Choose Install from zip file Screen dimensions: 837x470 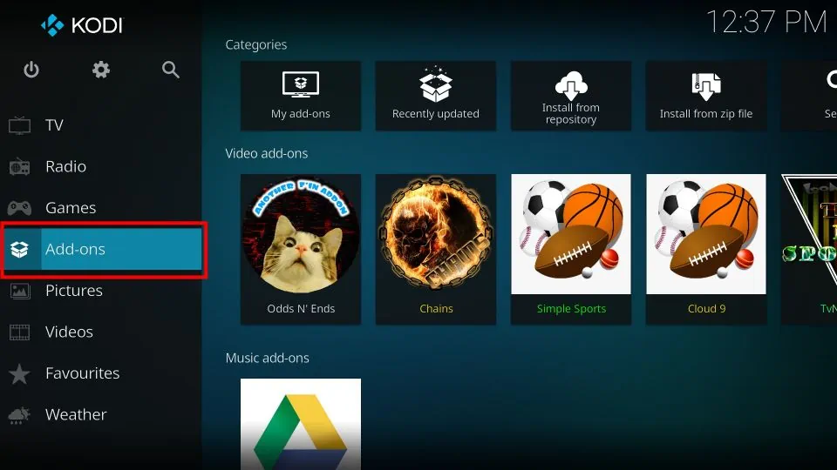[705, 96]
